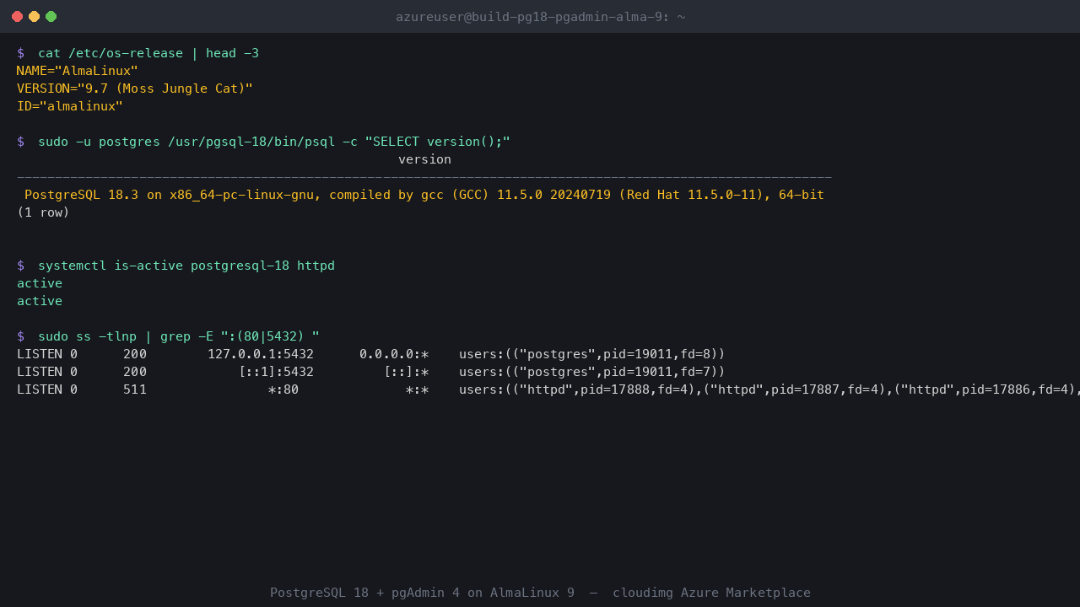Viewport: 1080px width, 607px height.
Task: Click 'cloudimg Azure Marketplace' in the footer
Action: point(711,593)
